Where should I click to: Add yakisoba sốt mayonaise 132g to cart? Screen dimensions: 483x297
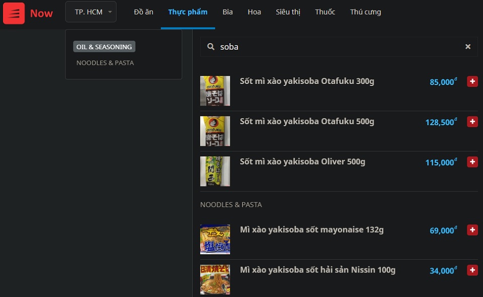point(472,230)
